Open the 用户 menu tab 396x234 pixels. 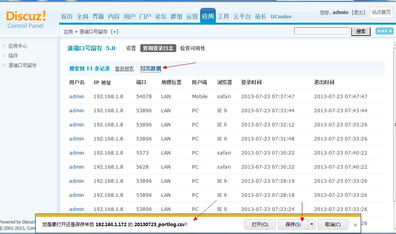pos(130,17)
